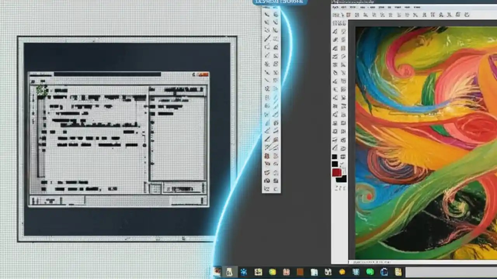
Task: Select the pencil-shaped tool in the floating palette
Action: [x=267, y=38]
